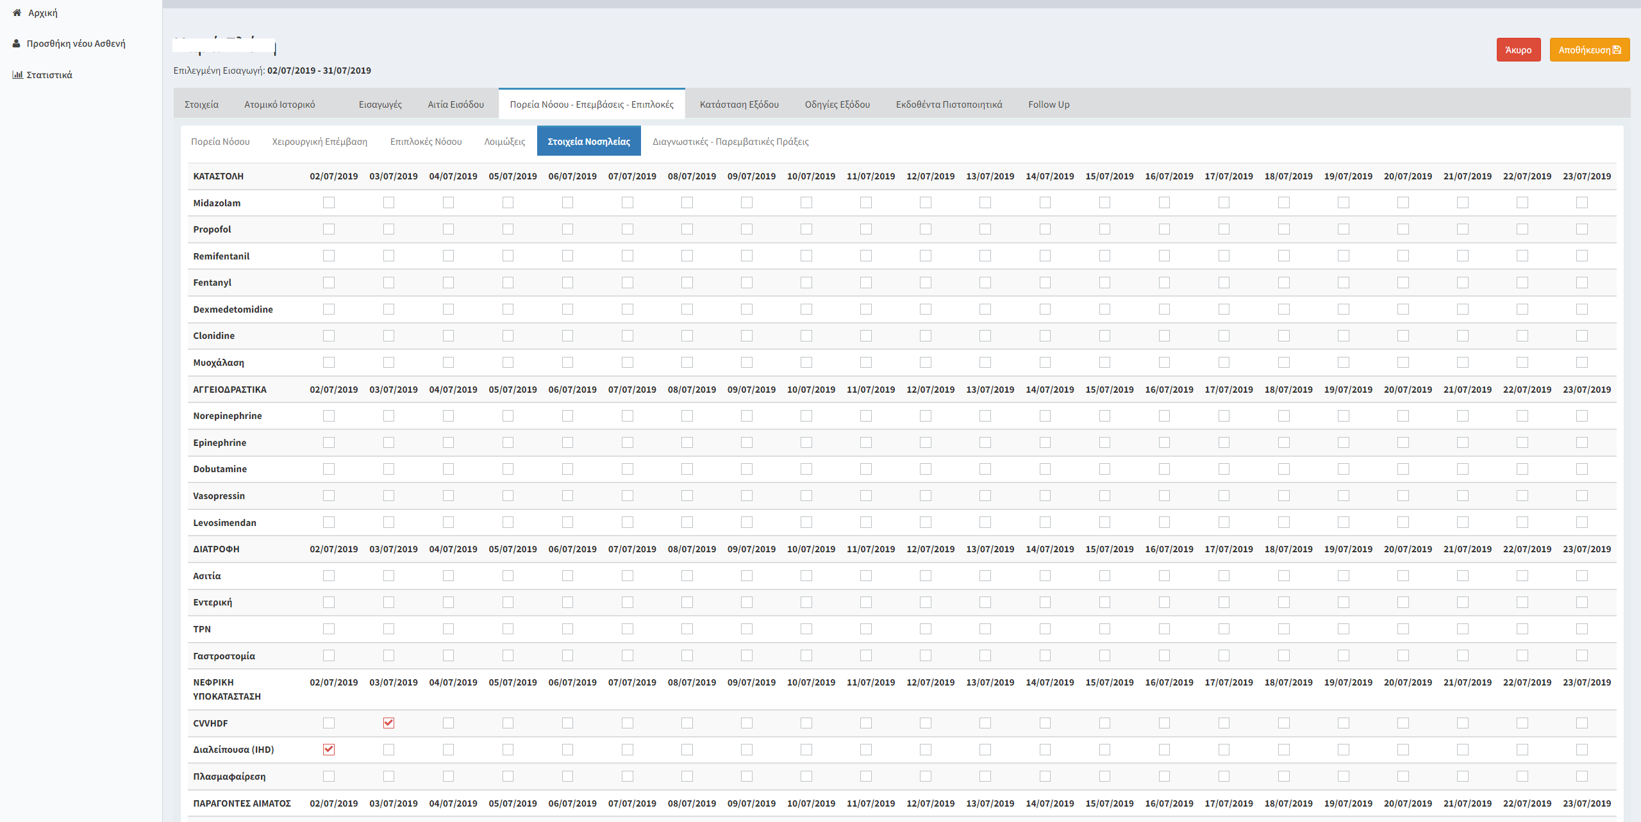Screen dimensions: 1641x822
Task: Click the home icon beside Αρχική
Action: [17, 13]
